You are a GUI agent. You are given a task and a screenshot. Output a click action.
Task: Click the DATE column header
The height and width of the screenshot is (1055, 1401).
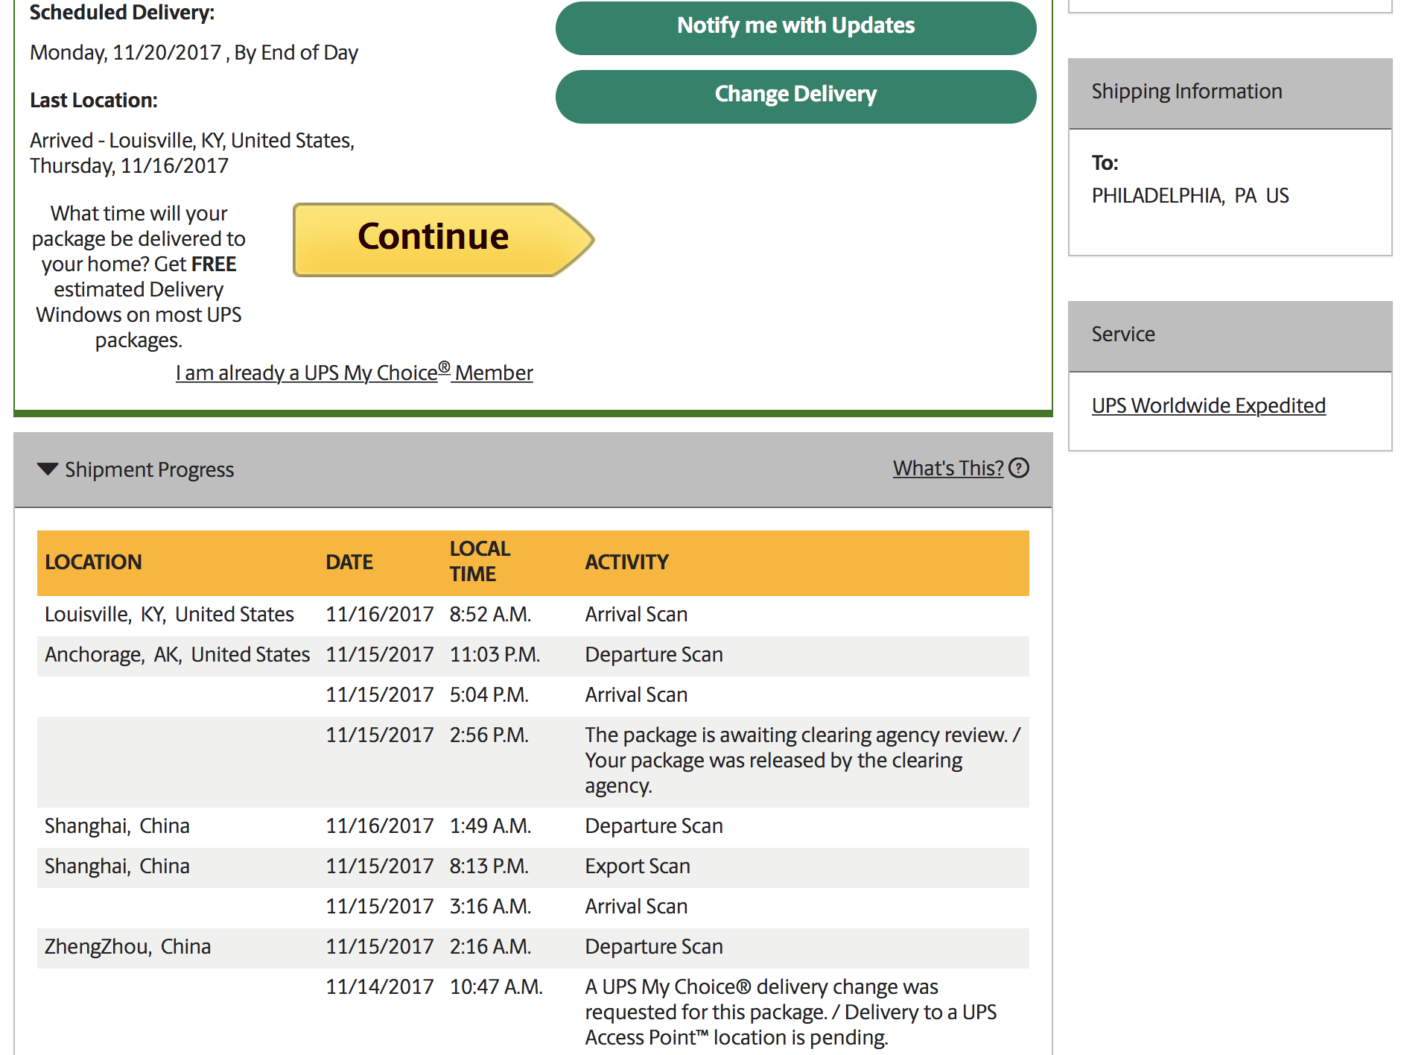coord(349,562)
